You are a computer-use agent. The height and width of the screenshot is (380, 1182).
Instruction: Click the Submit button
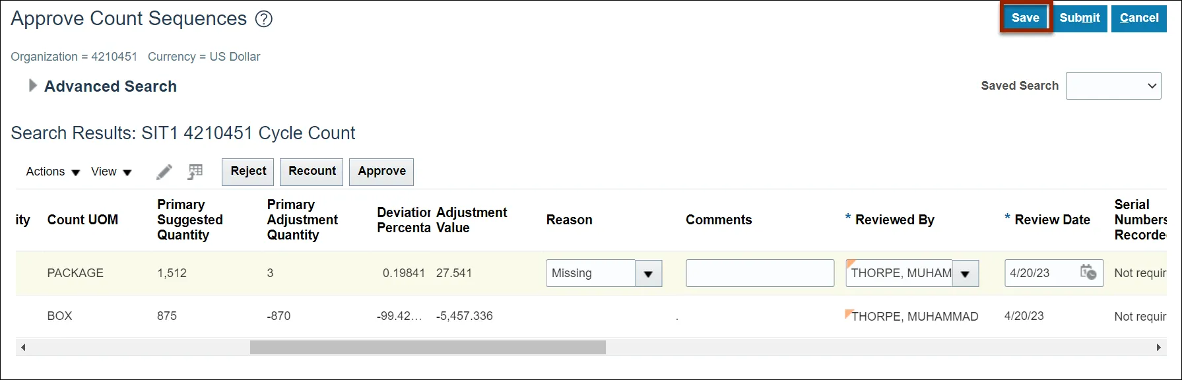1079,18
